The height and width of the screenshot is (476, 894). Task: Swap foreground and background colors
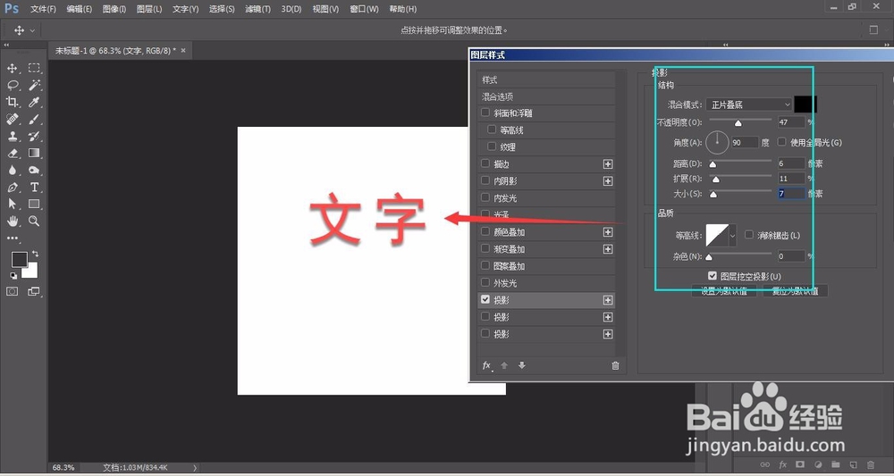36,254
